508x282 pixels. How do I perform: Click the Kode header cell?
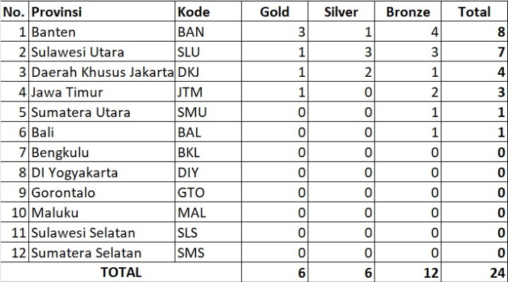[x=208, y=12]
